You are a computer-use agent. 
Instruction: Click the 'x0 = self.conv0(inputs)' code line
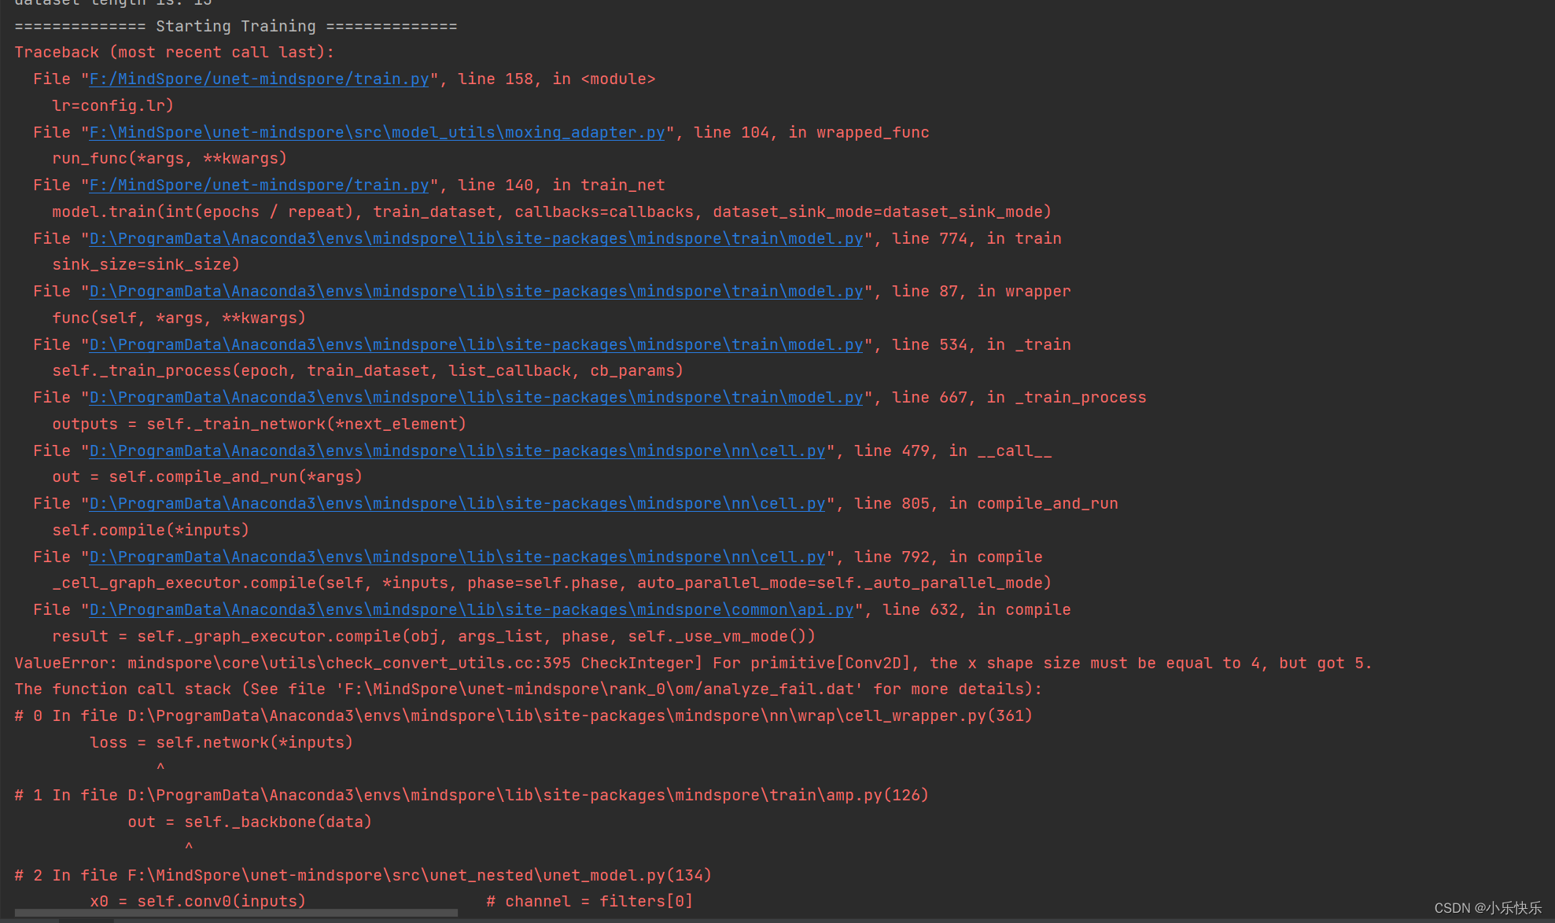pyautogui.click(x=197, y=901)
